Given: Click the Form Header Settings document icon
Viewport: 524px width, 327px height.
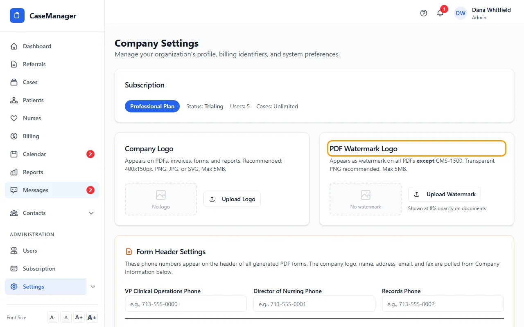Looking at the screenshot, I should [x=129, y=251].
